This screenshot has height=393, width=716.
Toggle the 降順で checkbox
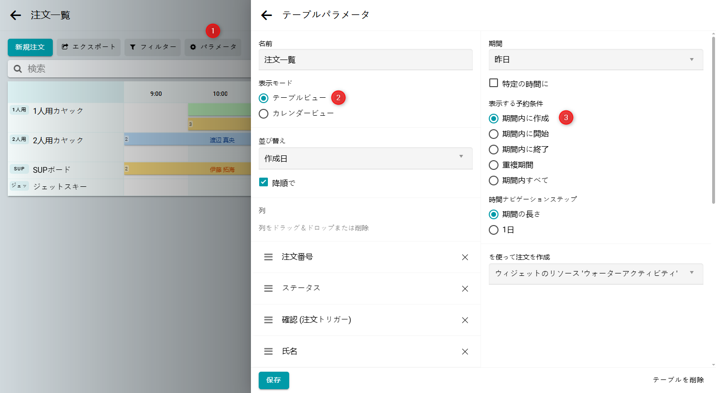coord(264,182)
